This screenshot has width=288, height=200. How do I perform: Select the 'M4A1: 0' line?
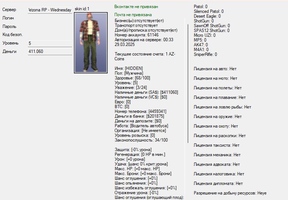(201, 50)
